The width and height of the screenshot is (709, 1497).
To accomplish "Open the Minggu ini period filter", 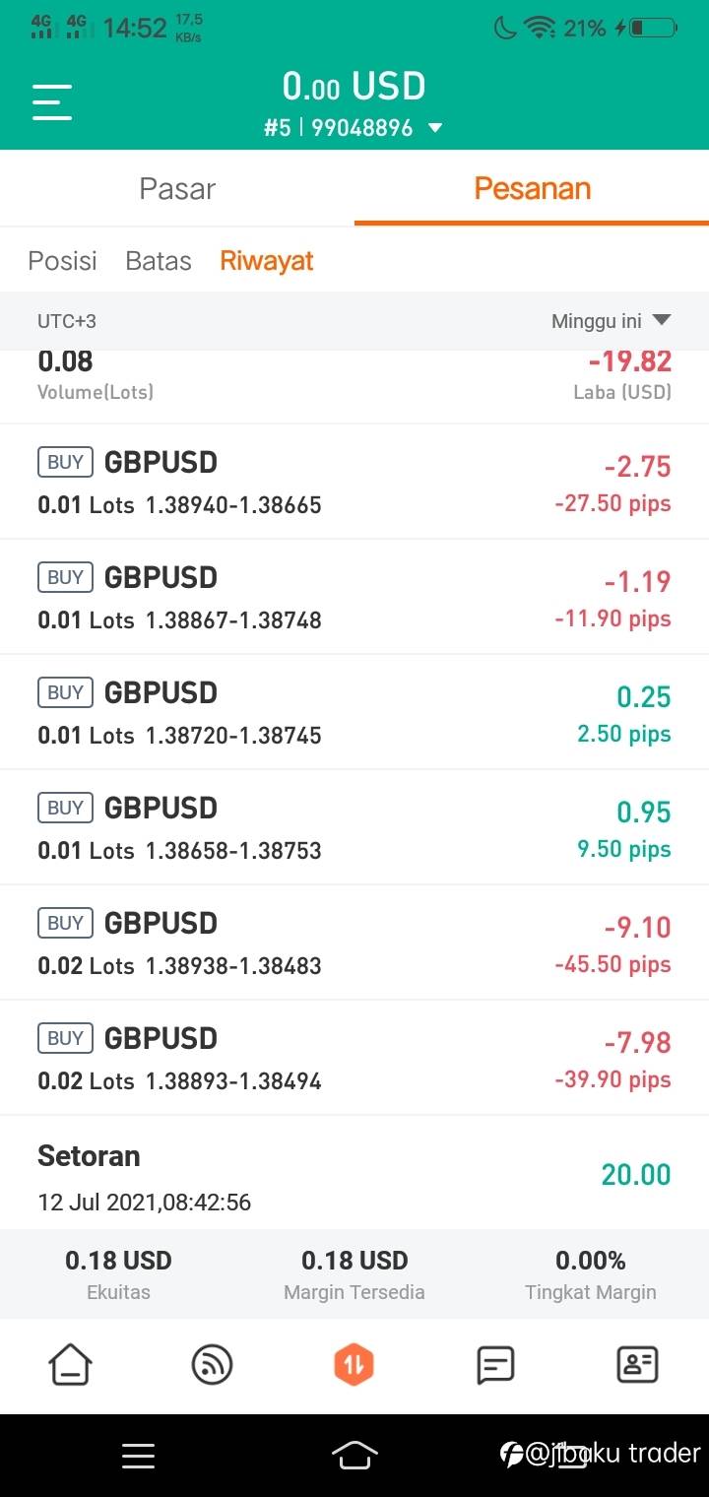I will tap(611, 321).
